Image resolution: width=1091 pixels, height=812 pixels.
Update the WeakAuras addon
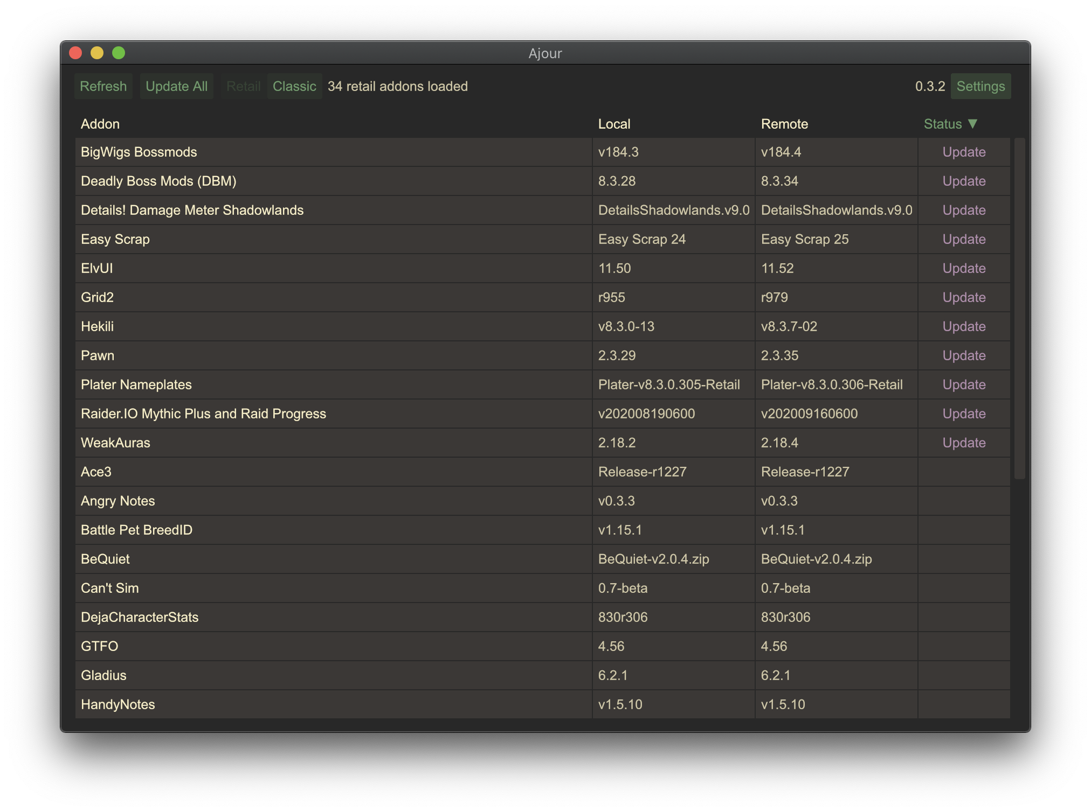coord(963,443)
